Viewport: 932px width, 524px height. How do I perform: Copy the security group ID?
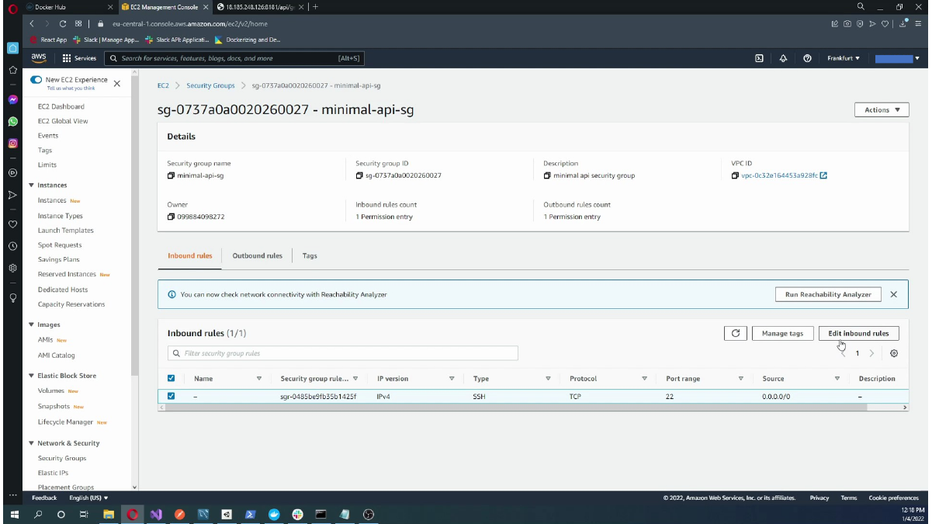(359, 175)
